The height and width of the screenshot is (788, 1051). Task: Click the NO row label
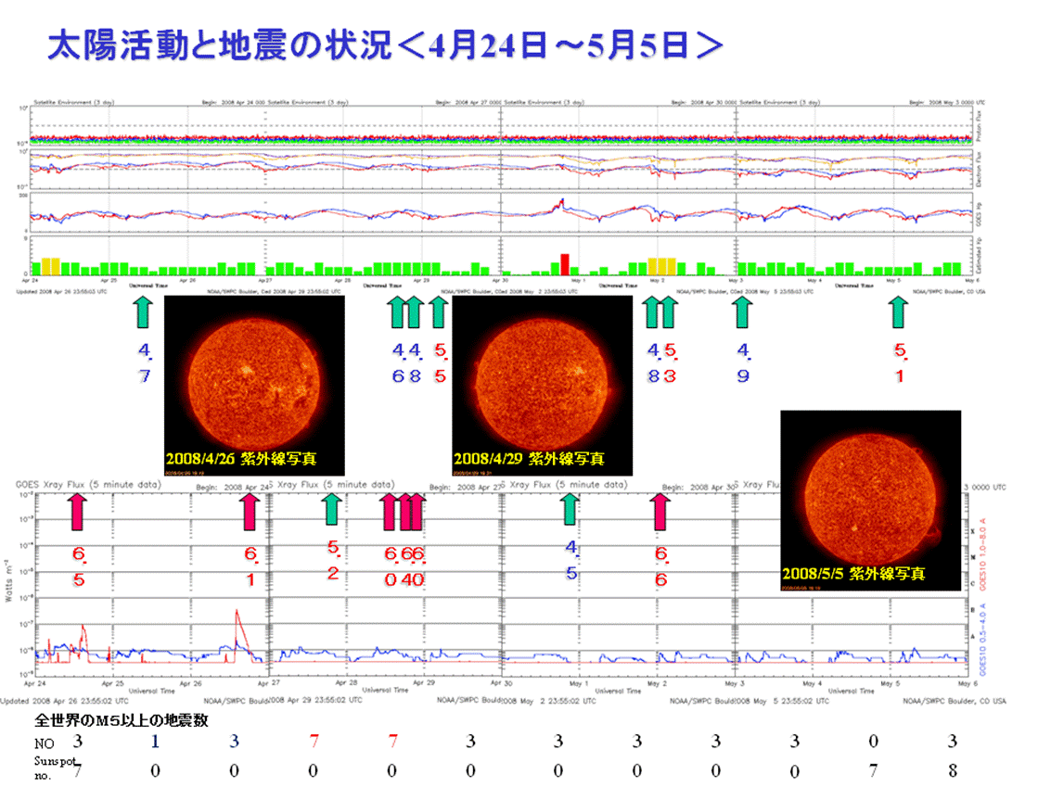pyautogui.click(x=45, y=744)
